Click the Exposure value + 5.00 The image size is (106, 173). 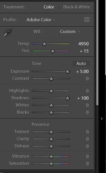click(82, 71)
